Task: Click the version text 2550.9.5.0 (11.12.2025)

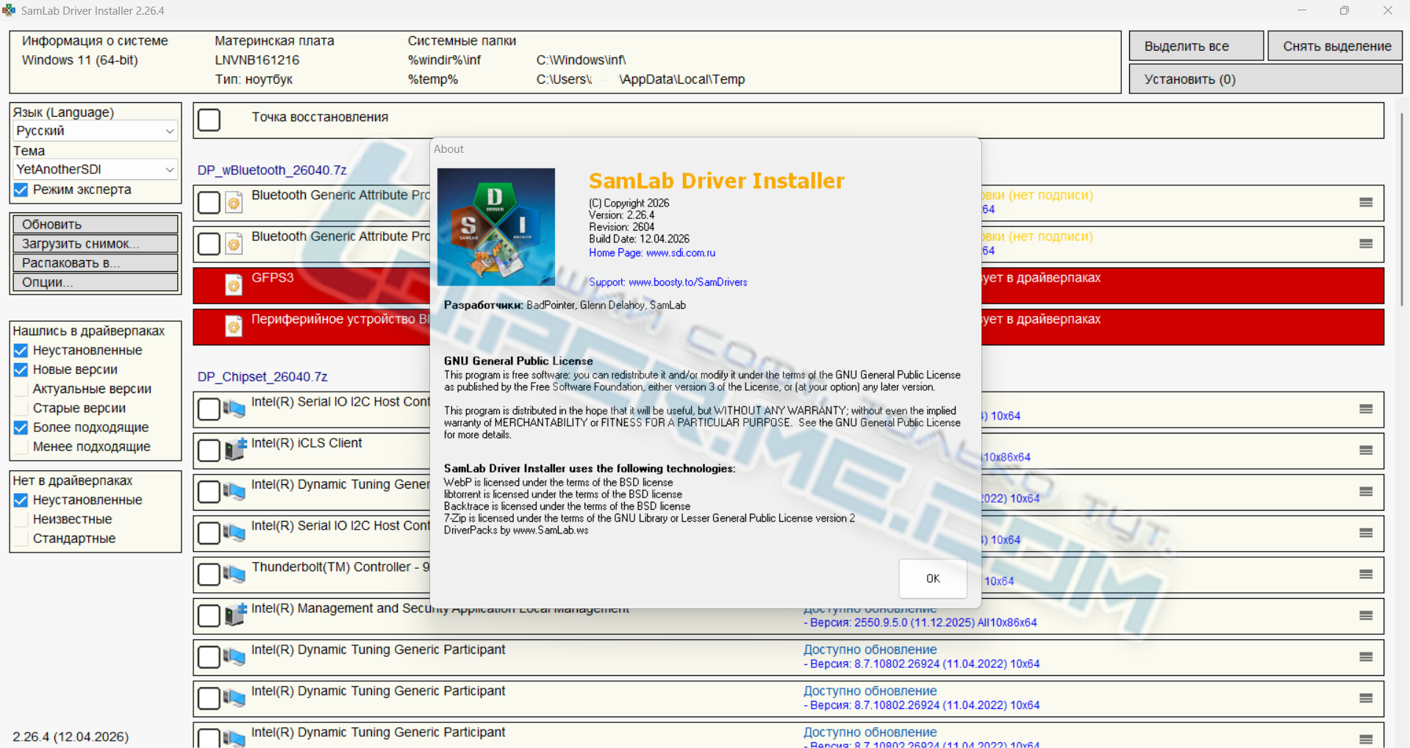Action: pos(914,622)
